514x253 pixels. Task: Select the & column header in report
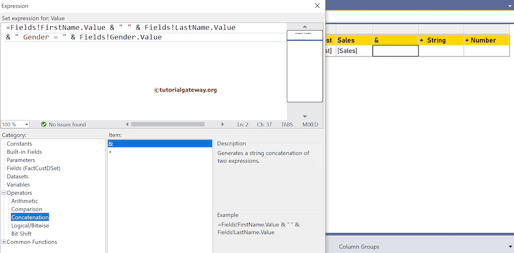[x=396, y=40]
